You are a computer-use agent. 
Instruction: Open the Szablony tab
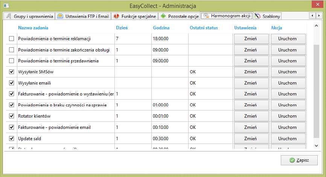(x=267, y=16)
